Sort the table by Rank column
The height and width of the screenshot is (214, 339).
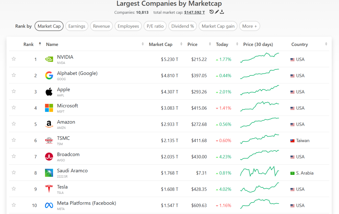tap(29, 44)
